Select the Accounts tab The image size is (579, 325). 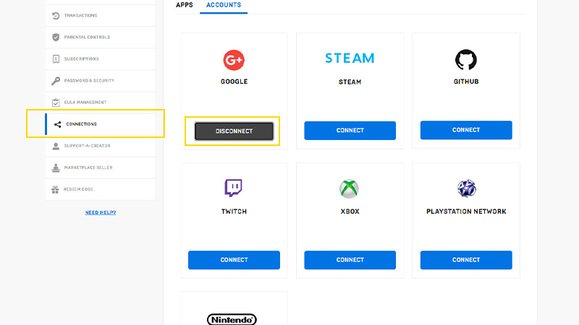(x=224, y=6)
